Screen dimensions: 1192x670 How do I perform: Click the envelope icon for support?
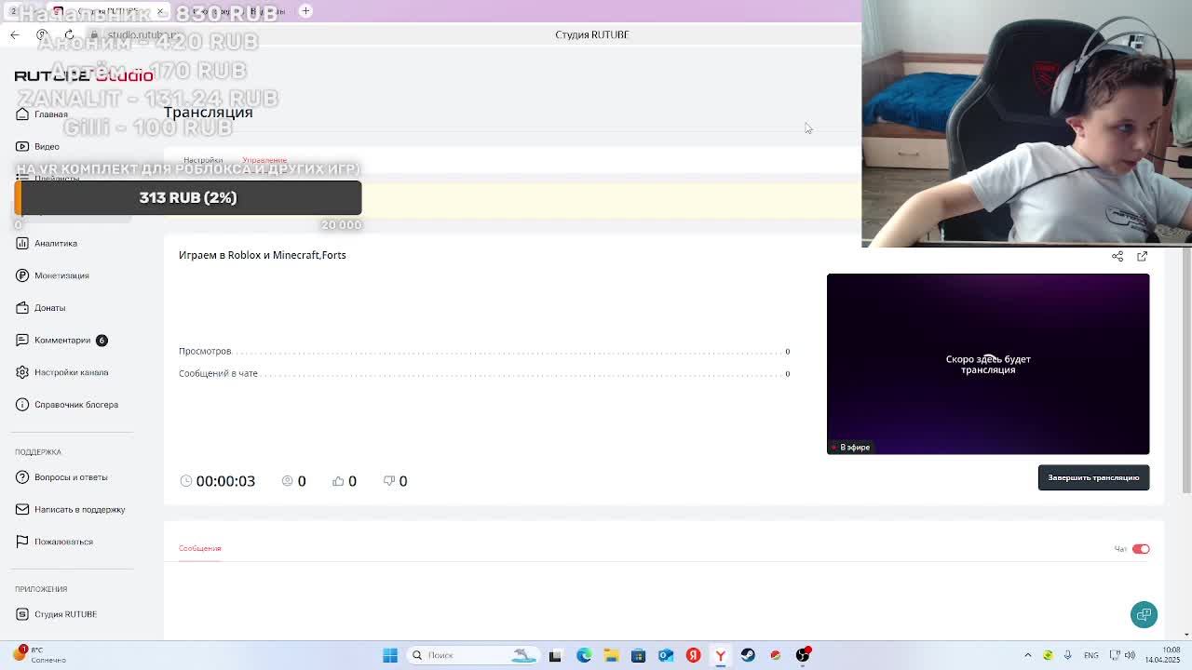[22, 509]
